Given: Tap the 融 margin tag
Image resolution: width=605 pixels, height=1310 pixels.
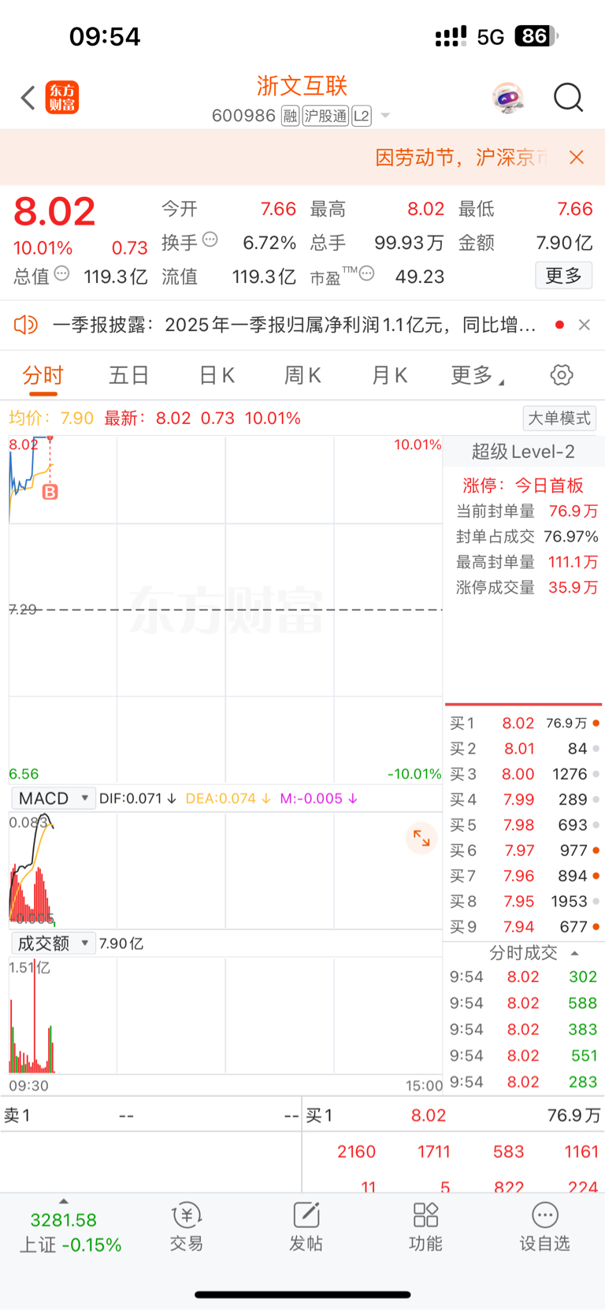Looking at the screenshot, I should click(x=290, y=116).
